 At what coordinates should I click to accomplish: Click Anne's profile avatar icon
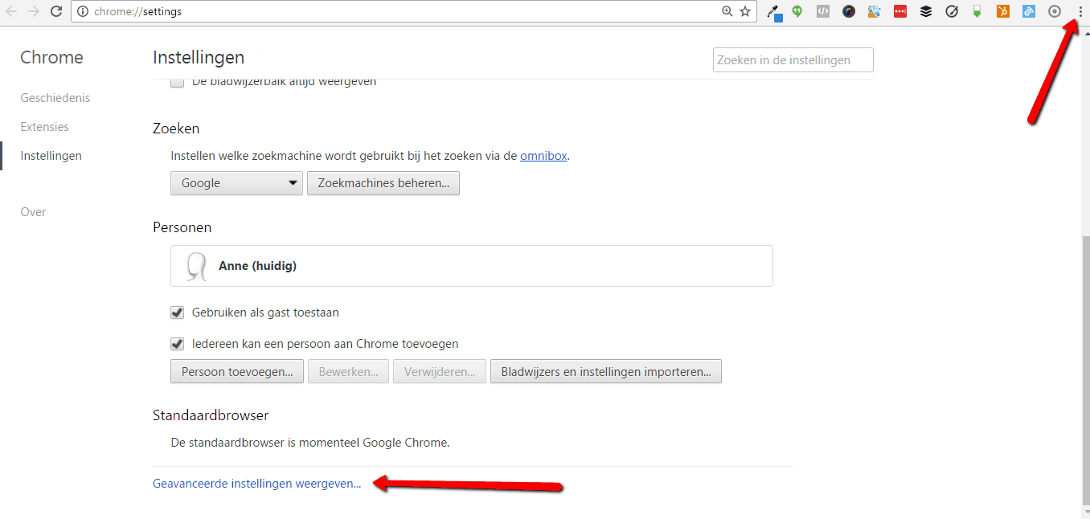[x=196, y=266]
